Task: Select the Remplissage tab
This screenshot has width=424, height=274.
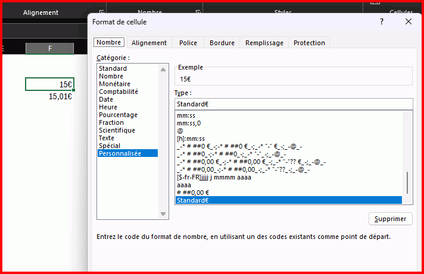Action: click(264, 43)
